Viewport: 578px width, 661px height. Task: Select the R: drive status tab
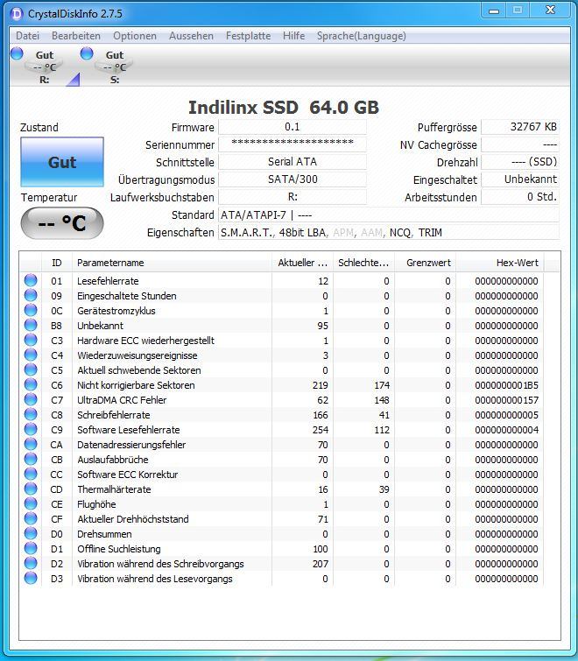click(x=44, y=67)
